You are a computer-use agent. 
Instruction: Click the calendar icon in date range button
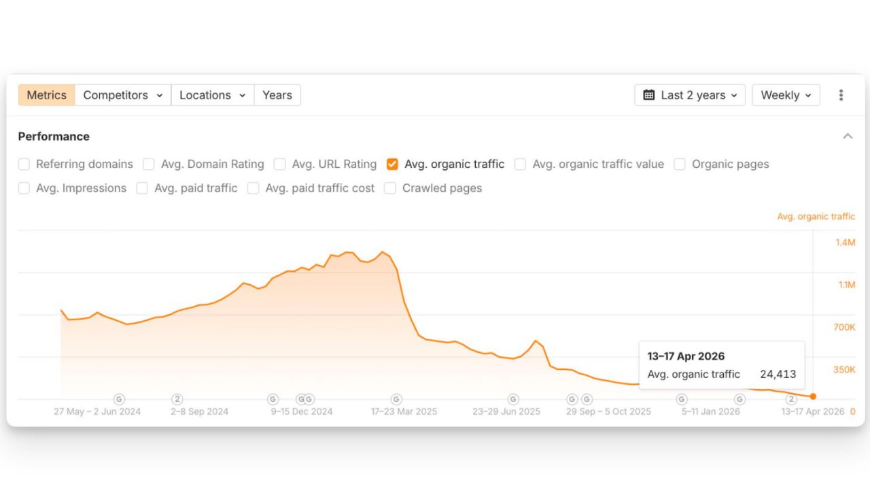point(649,95)
